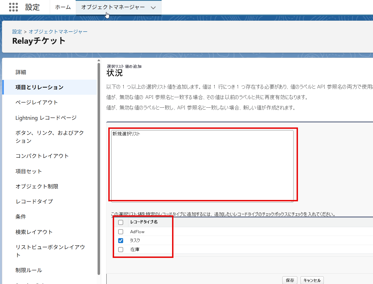This screenshot has height=284, width=373.
Task: Open リストビューボタンレイアウト in sidebar
Action: pyautogui.click(x=50, y=251)
